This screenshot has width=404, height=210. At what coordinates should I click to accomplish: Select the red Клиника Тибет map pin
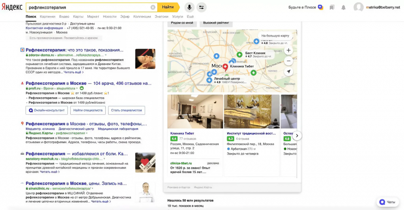coord(225,67)
